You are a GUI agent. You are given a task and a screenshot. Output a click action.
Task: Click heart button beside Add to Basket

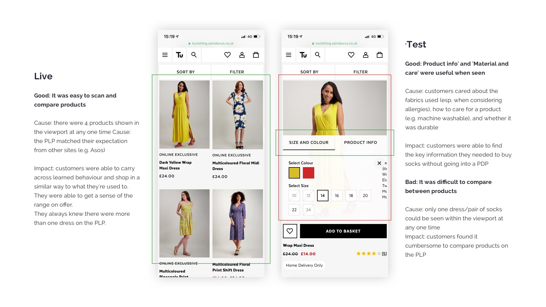[x=290, y=231]
